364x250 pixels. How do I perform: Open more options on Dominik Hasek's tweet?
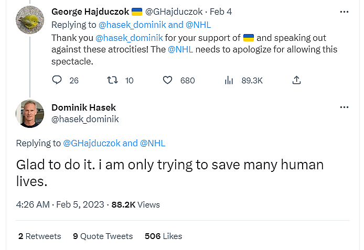click(344, 107)
